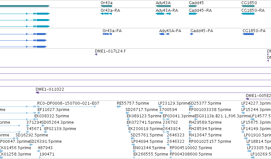Image resolution: width=271 pixels, height=159 pixels.
Task: Select the RP001025157.5prime EST label
Action: coord(210,142)
